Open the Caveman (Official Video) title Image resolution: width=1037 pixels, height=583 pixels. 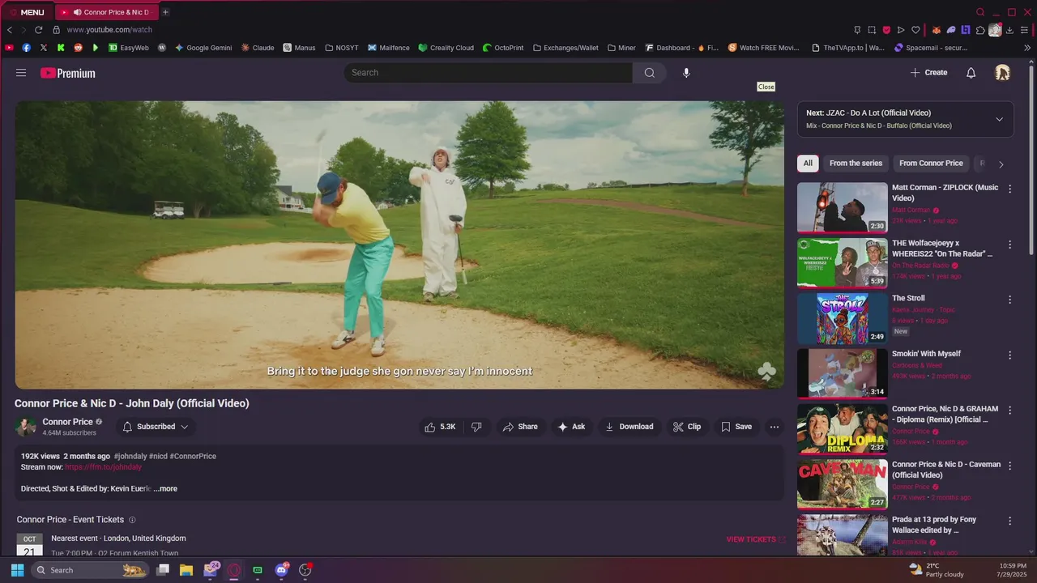pos(946,470)
